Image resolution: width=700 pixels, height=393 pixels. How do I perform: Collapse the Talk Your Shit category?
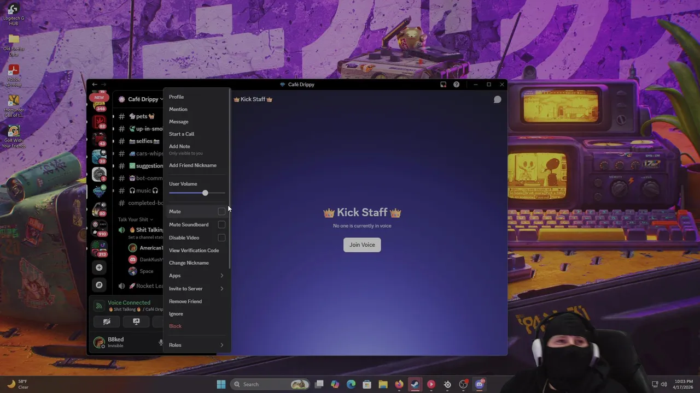pyautogui.click(x=135, y=219)
